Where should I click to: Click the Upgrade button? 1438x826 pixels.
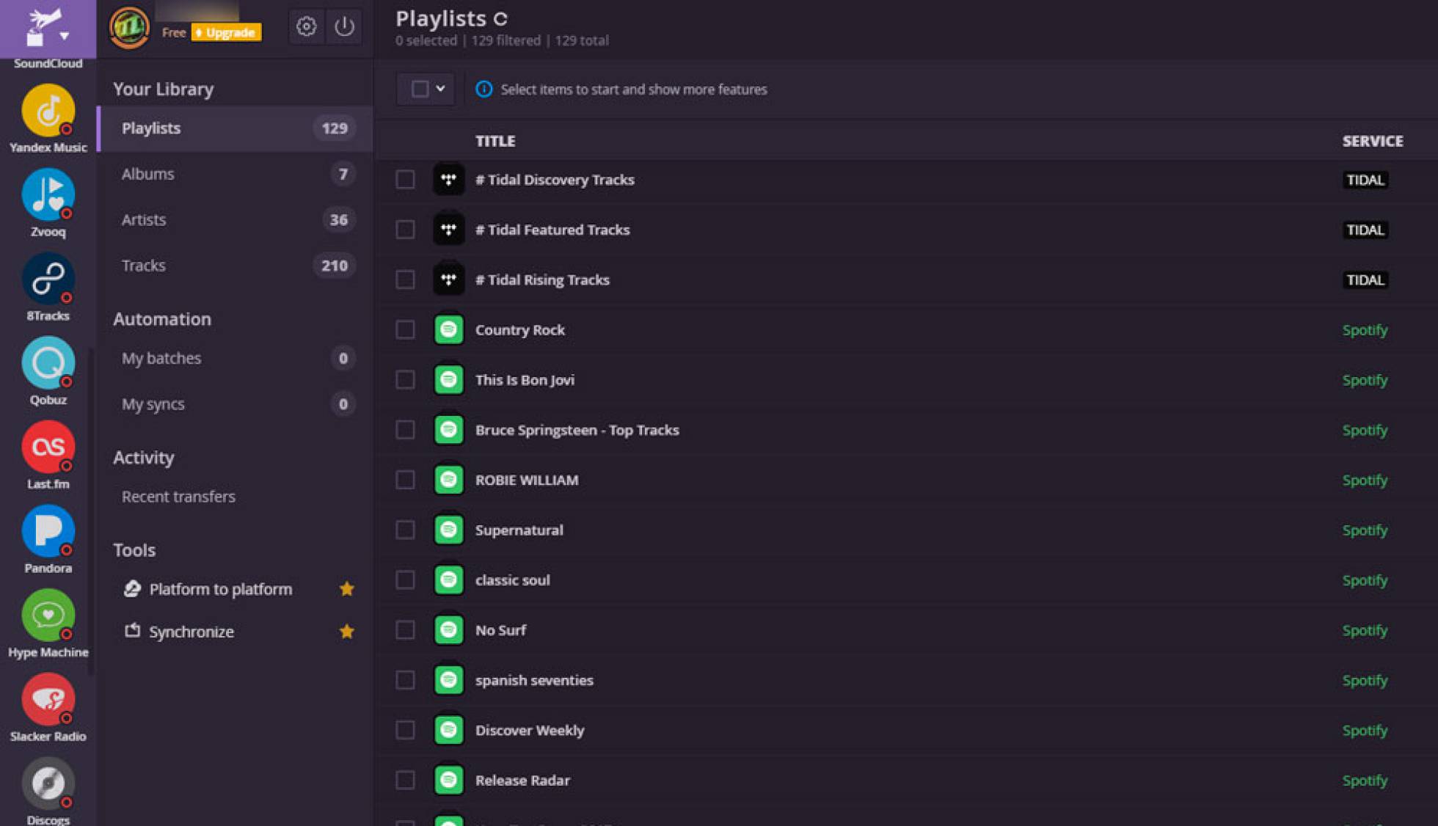(x=226, y=32)
